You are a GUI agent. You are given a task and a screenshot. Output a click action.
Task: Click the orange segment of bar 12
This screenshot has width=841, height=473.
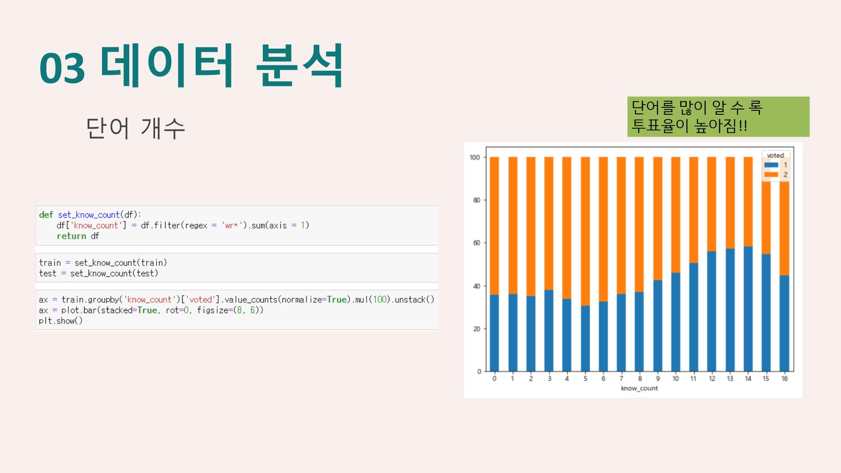pyautogui.click(x=712, y=204)
